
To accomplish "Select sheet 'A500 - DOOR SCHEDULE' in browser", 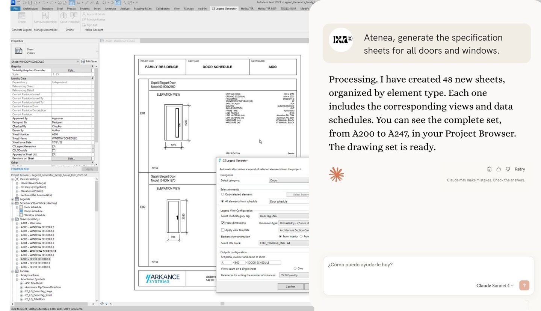I will point(35,259).
